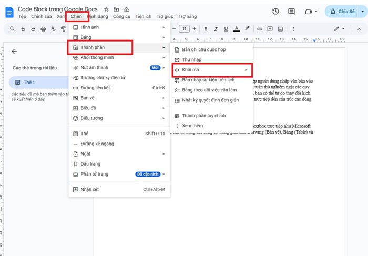Click the move to folder icon
Viewport: 368px width, 256px height.
(x=116, y=9)
